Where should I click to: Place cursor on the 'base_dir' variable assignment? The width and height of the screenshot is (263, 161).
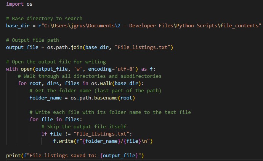coord(18,26)
